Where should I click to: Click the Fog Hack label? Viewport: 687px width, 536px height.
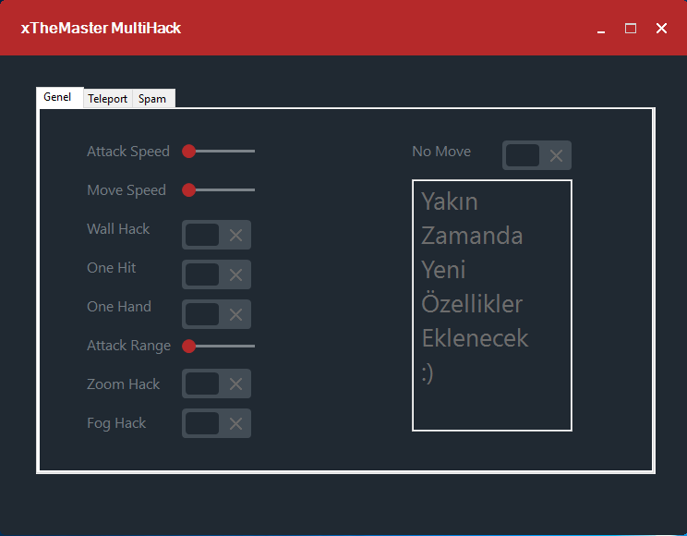pyautogui.click(x=116, y=423)
